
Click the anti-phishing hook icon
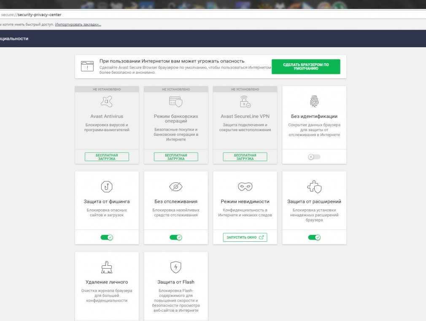(x=106, y=187)
